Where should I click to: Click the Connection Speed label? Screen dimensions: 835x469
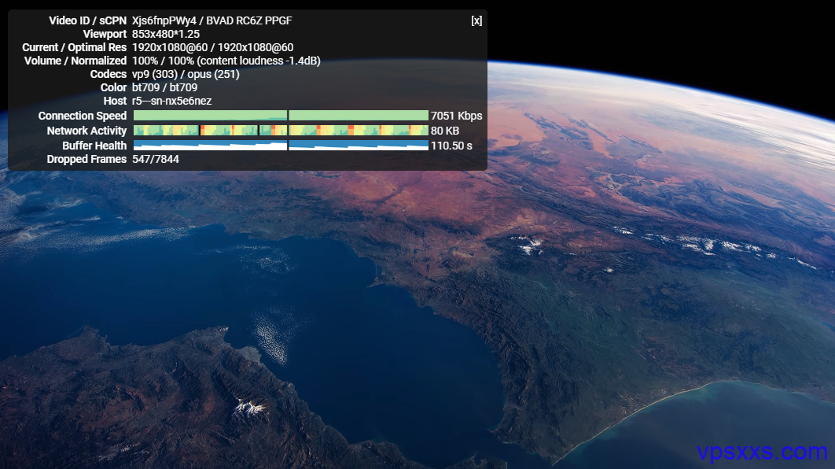click(x=83, y=116)
